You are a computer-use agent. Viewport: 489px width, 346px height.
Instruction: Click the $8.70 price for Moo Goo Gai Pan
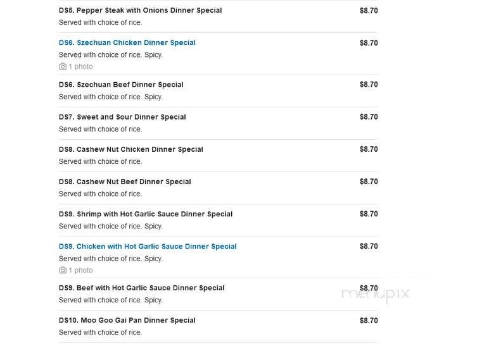tap(368, 321)
